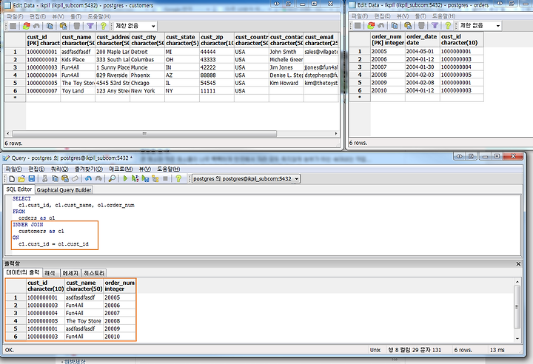Screen dimensions: 533x364
Task: Click Execute pgScript icon in Query toolbar
Action: tap(135, 179)
